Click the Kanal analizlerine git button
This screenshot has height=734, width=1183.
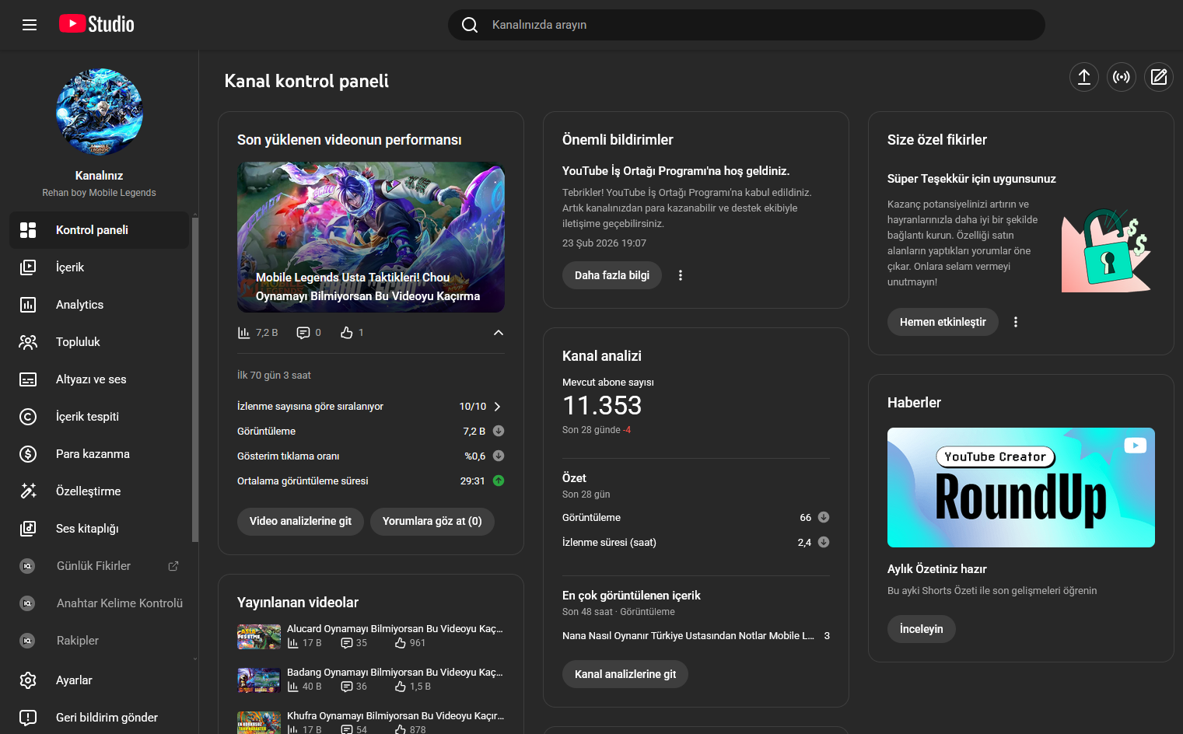(625, 674)
